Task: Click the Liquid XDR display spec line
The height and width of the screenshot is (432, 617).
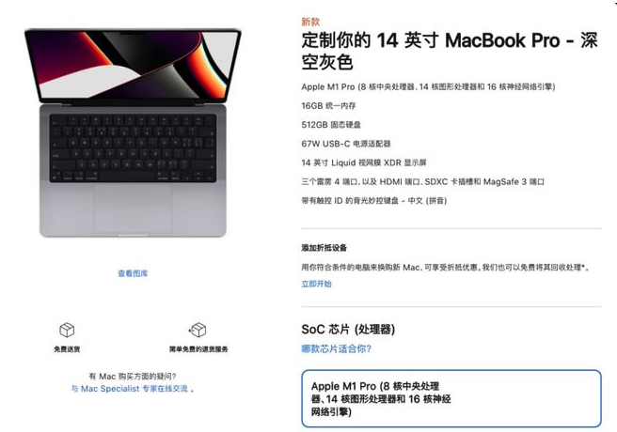Action: (364, 162)
